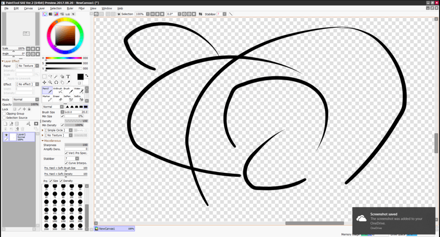This screenshot has height=237, width=440.
Task: Collapse the Miscellaneous section
Action: (x=43, y=140)
